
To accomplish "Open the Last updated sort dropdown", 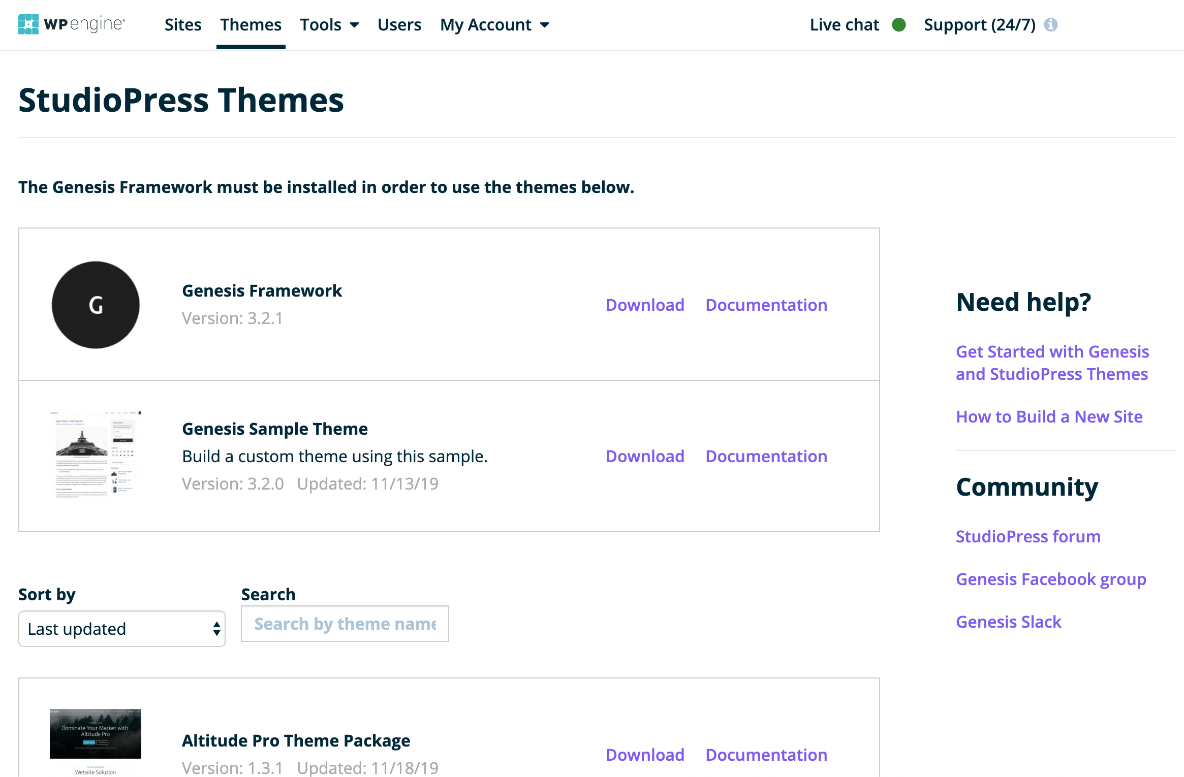I will [121, 629].
